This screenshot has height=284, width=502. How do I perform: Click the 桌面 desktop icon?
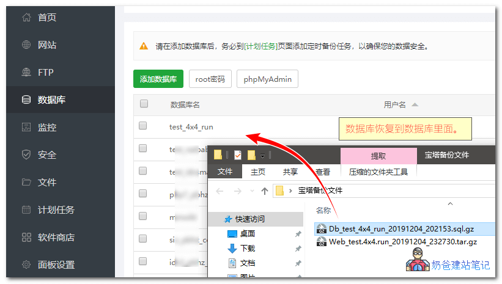[232, 234]
